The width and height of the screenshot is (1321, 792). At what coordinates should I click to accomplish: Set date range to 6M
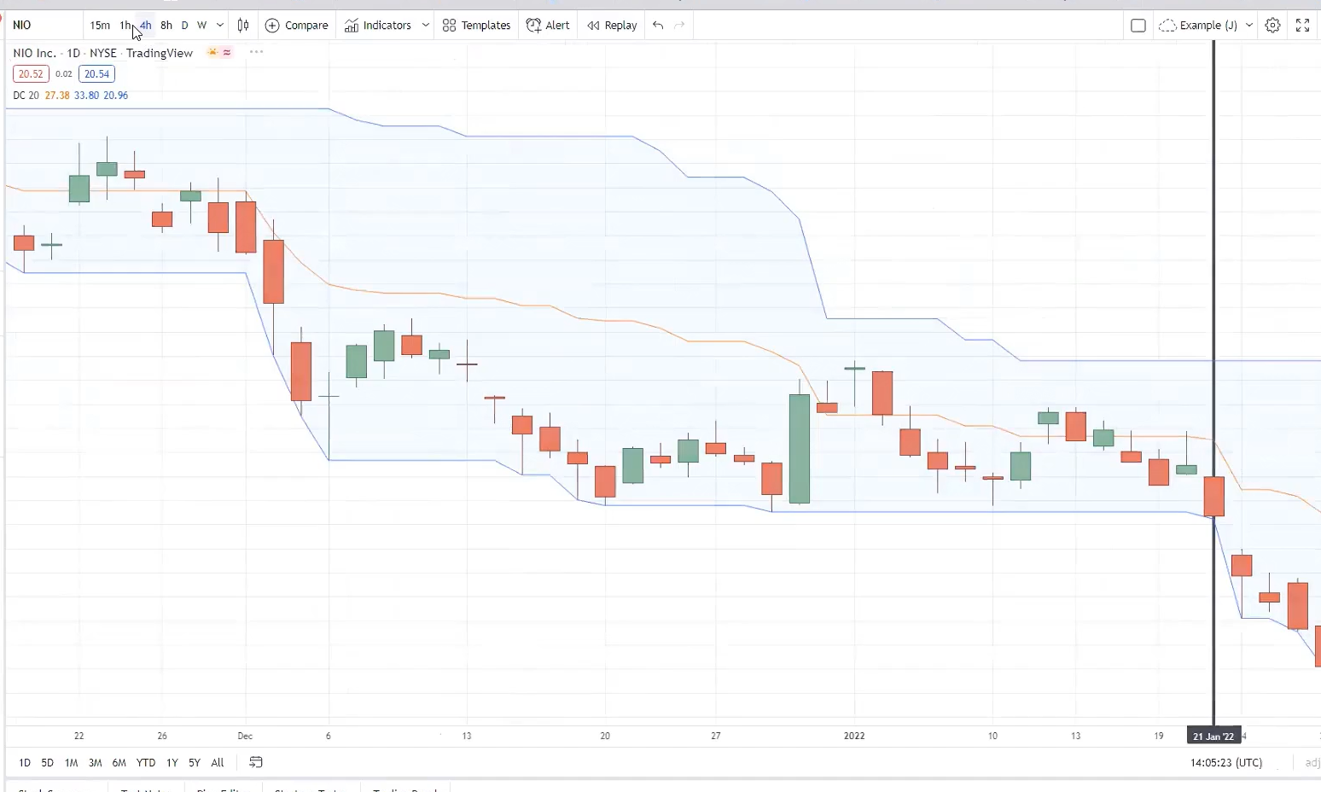(119, 763)
